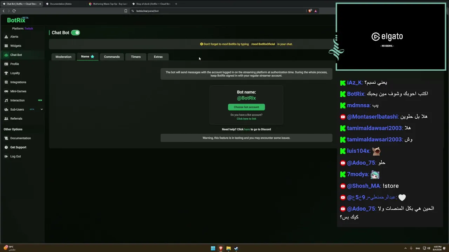Viewport: 449px width, 252px height.
Task: Click the Log Out icon
Action: (x=6, y=156)
